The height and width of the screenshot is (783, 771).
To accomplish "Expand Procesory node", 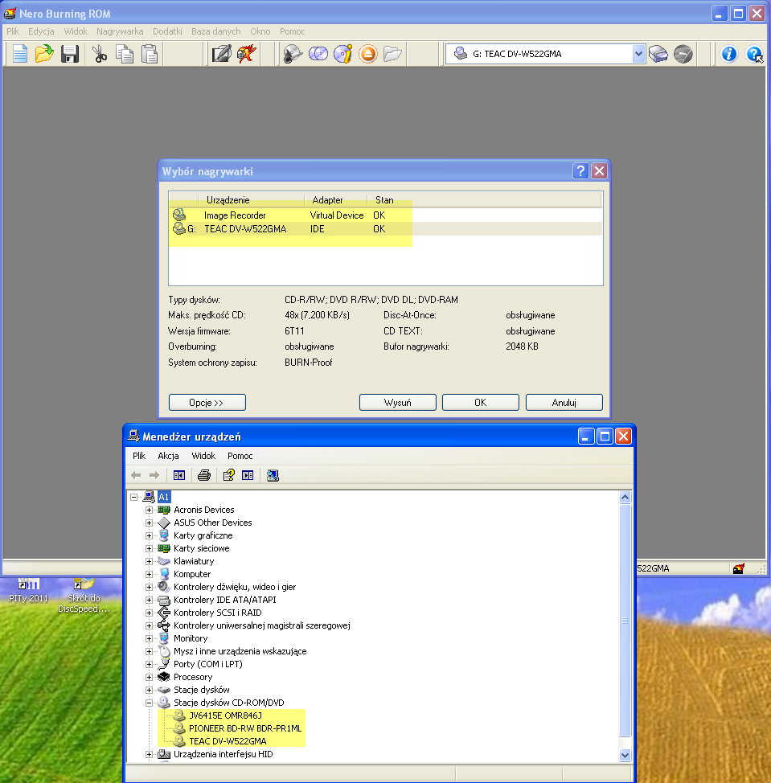I will [x=149, y=677].
